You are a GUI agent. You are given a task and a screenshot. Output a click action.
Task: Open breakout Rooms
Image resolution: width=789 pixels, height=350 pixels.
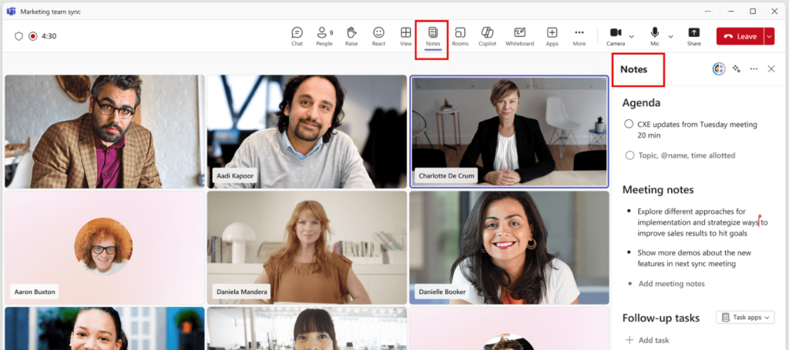click(x=460, y=36)
